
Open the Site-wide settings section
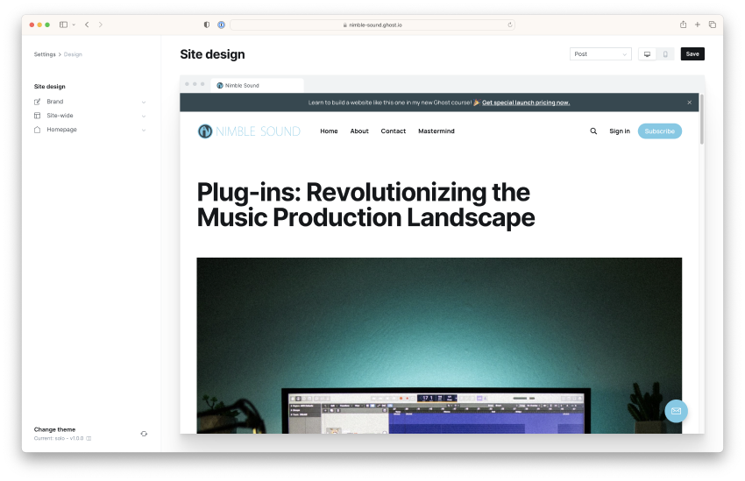coord(89,116)
